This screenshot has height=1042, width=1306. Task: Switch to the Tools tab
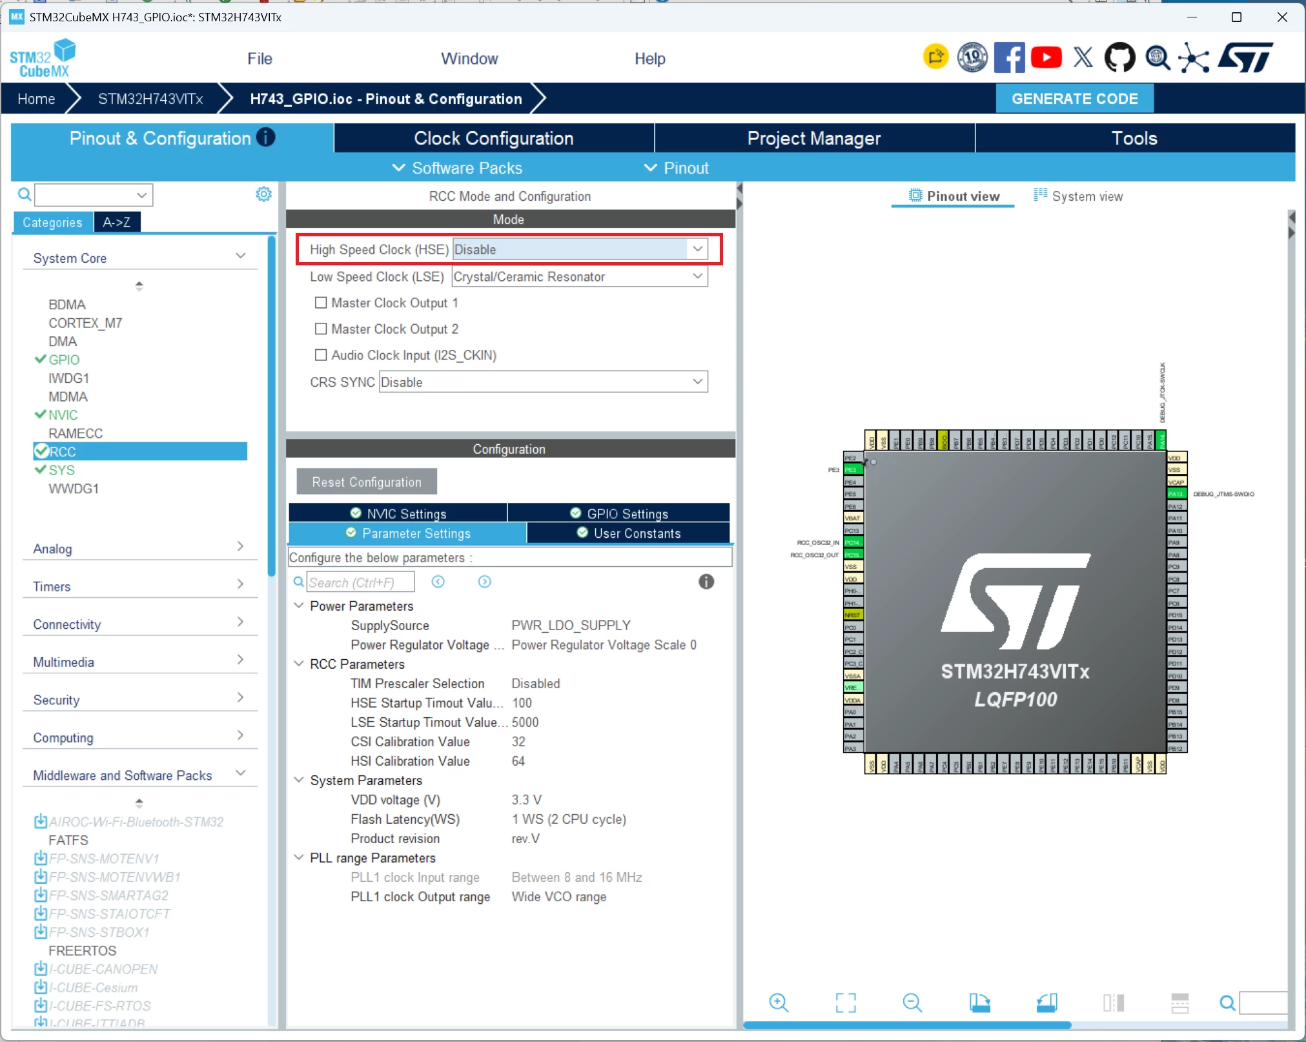pyautogui.click(x=1134, y=138)
